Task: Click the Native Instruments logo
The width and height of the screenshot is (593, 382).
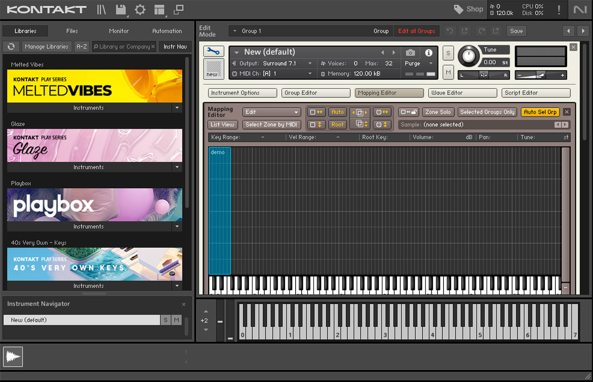Action: click(580, 9)
